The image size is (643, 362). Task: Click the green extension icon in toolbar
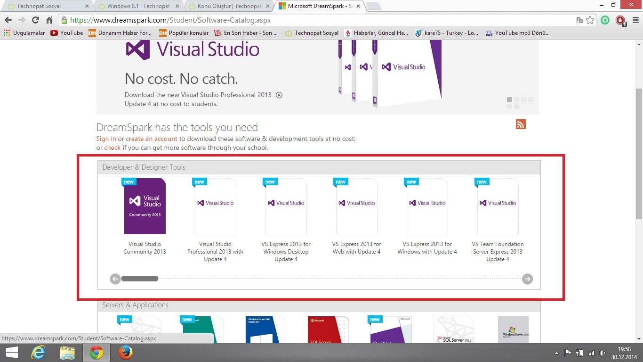(605, 20)
